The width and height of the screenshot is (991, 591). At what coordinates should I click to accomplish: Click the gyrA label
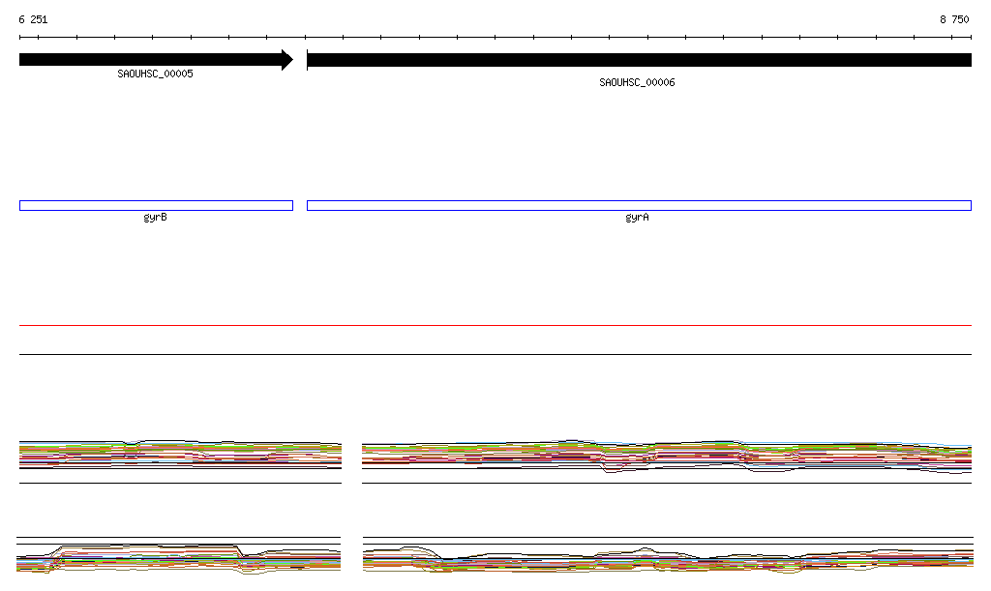coord(637,218)
